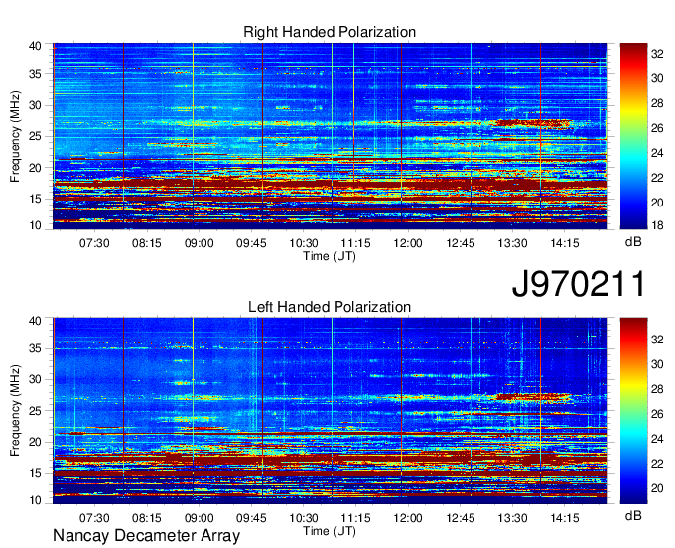Click the 15 MHz tick of the bottom plot
675x548 pixels.
point(35,474)
